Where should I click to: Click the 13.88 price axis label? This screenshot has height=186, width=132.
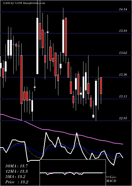[x=123, y=31]
